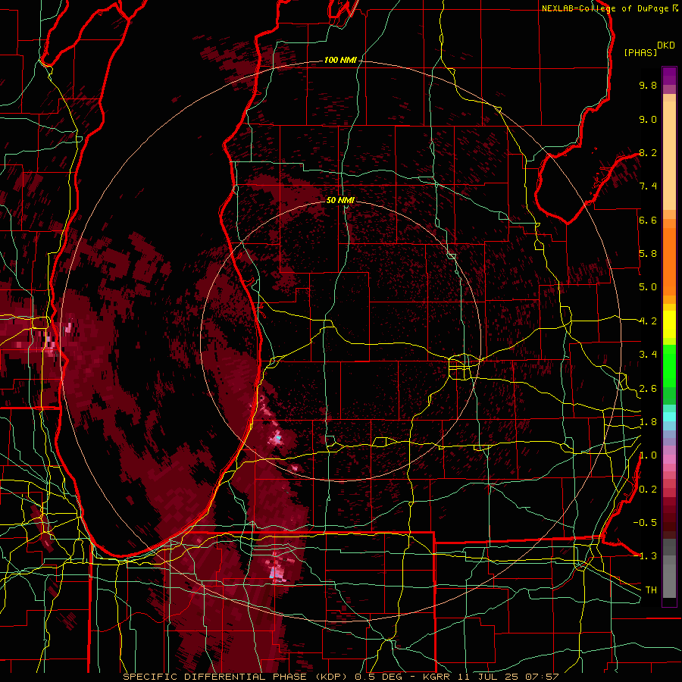
Task: Click the 9.0 value on the color scale
Action: 648,120
